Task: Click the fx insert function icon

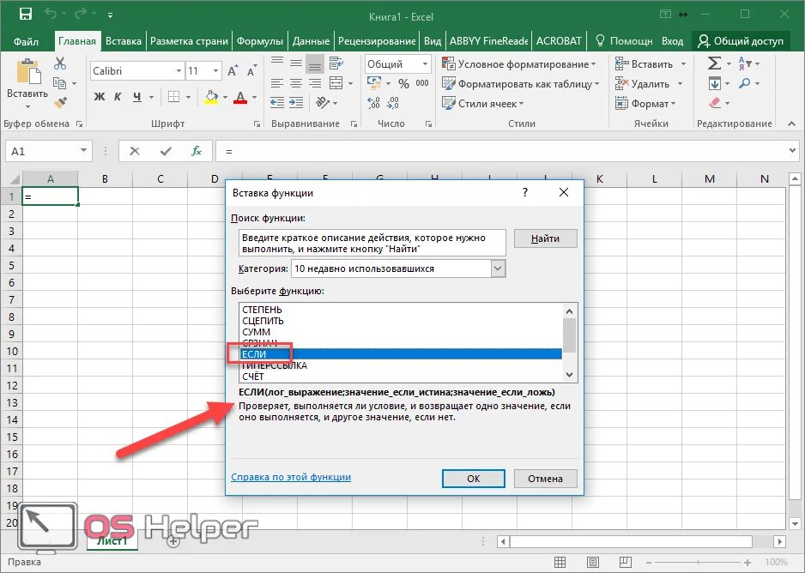Action: 197,151
